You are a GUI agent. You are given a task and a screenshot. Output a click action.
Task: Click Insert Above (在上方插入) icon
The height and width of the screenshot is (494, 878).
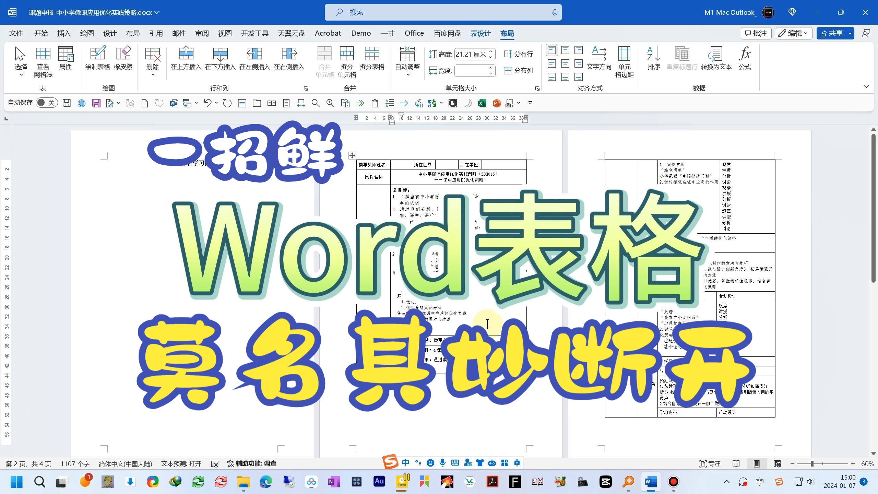(x=186, y=58)
